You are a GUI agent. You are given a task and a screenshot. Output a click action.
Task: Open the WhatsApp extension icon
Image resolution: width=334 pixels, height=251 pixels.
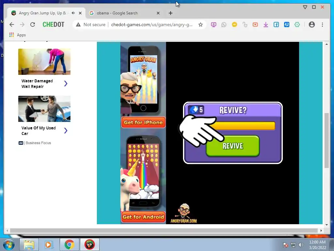pyautogui.click(x=224, y=25)
